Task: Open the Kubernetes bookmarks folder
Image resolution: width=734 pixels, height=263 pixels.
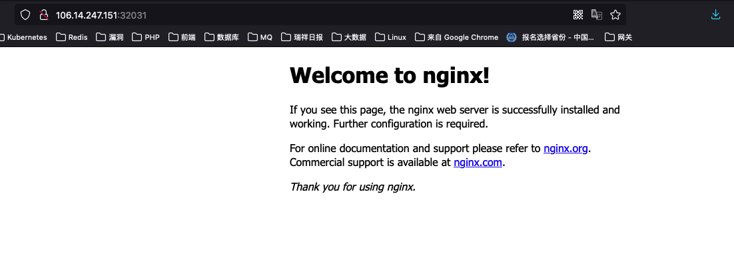Action: coord(23,37)
